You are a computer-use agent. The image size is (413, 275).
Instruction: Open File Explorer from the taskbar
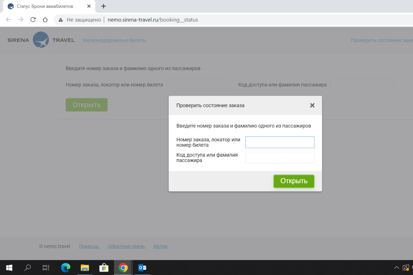[x=85, y=267]
